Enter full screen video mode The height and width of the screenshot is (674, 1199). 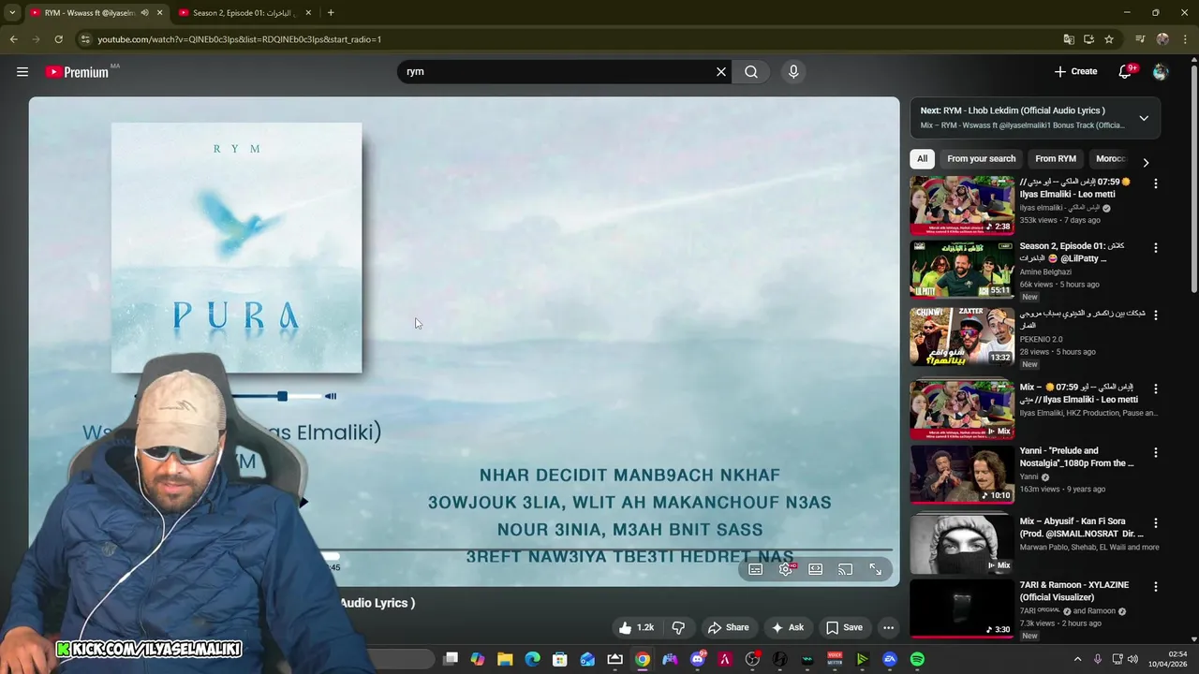click(876, 569)
